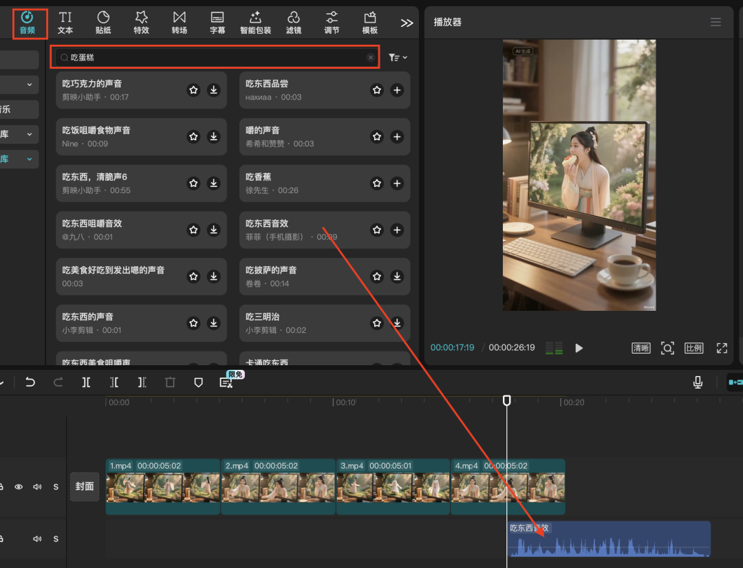The height and width of the screenshot is (568, 743).
Task: Select the 转场 transitions tool
Action: [x=180, y=23]
